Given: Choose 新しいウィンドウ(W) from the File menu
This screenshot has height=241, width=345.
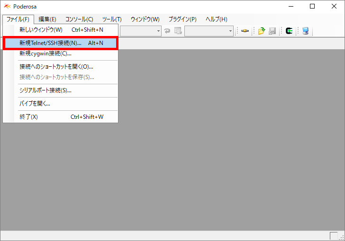Looking at the screenshot, I should (x=61, y=30).
